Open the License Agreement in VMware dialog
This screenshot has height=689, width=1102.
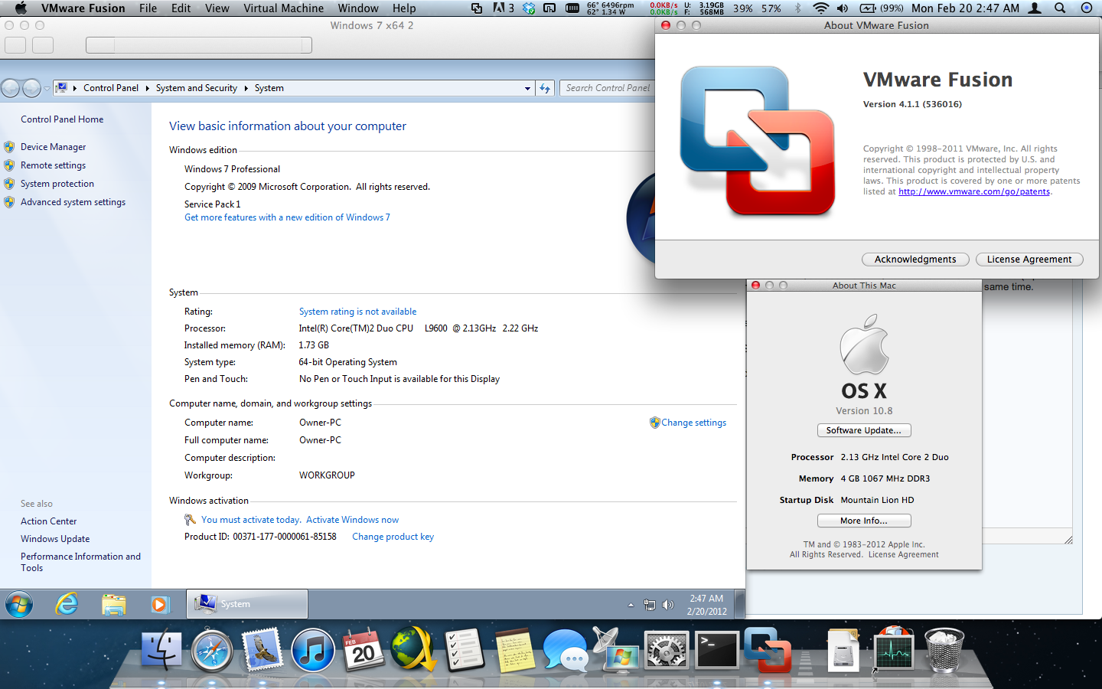click(1029, 260)
